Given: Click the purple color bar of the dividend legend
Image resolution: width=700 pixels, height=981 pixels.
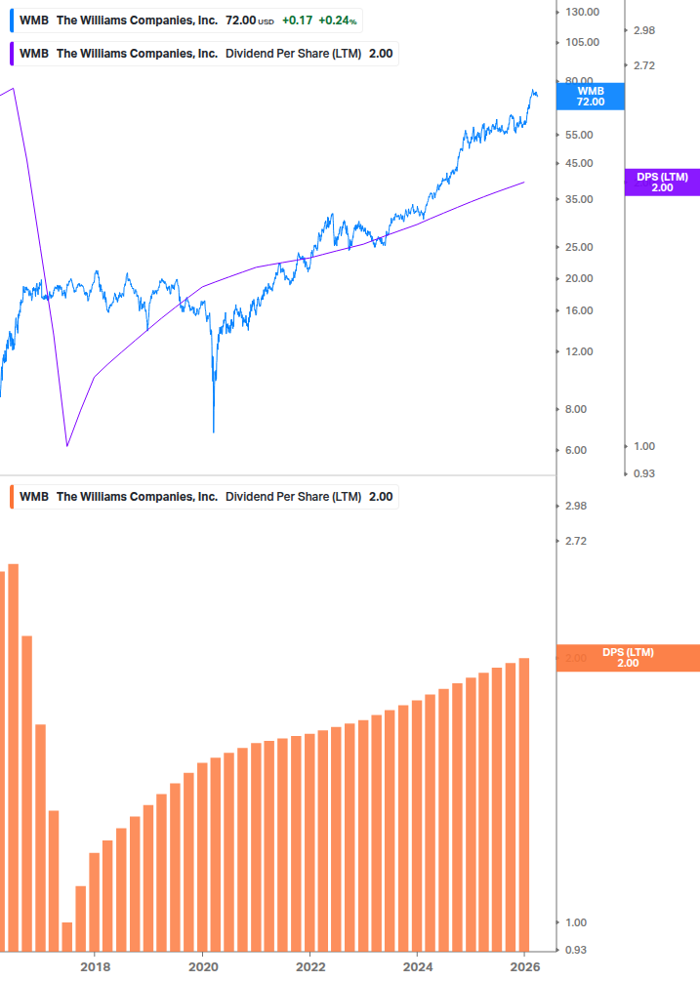Looking at the screenshot, I should 12,54.
